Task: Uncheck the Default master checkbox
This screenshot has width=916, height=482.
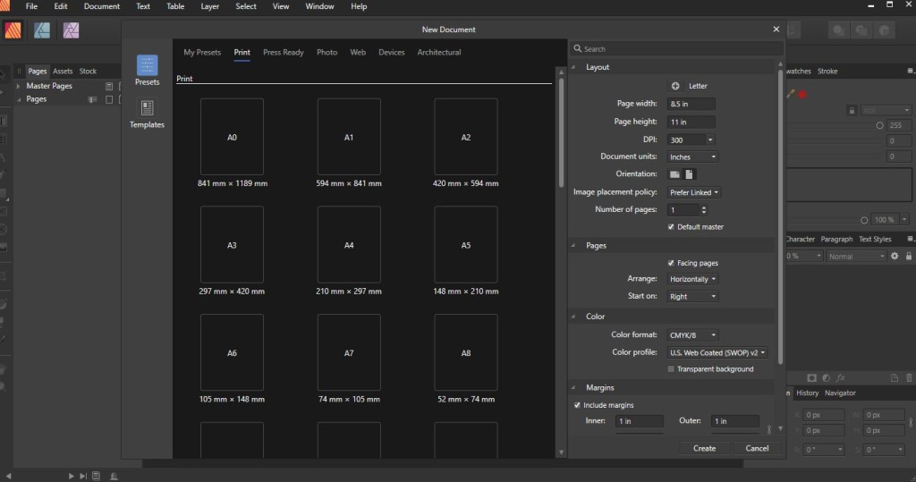Action: [x=671, y=227]
